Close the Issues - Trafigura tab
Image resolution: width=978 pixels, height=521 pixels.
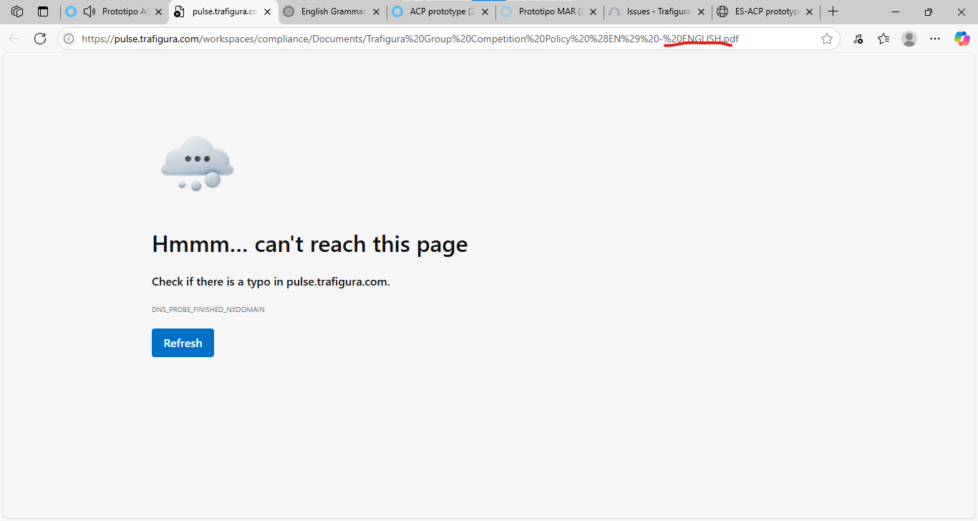pos(701,11)
